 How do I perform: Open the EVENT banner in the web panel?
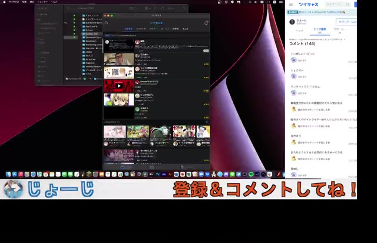tap(321, 12)
